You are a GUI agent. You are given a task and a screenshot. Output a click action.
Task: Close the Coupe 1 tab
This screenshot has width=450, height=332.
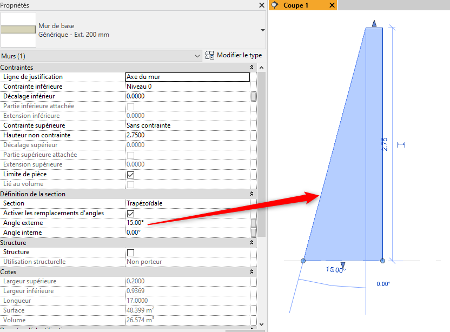[332, 5]
